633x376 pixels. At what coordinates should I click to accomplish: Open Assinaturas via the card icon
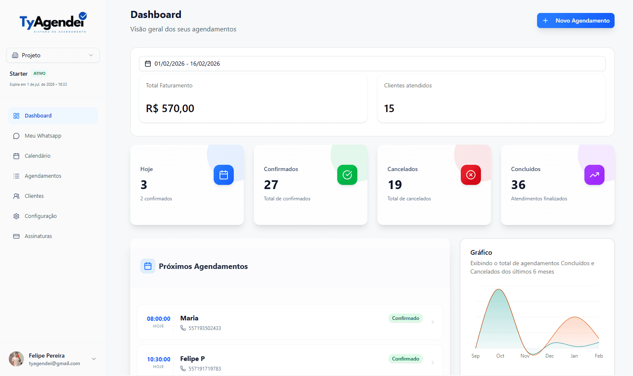16,236
